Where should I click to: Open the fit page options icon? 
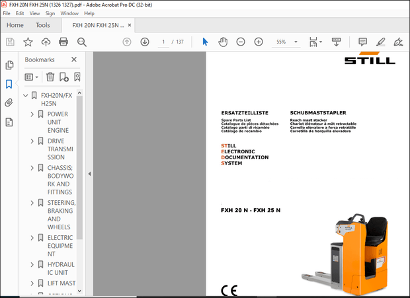click(313, 42)
